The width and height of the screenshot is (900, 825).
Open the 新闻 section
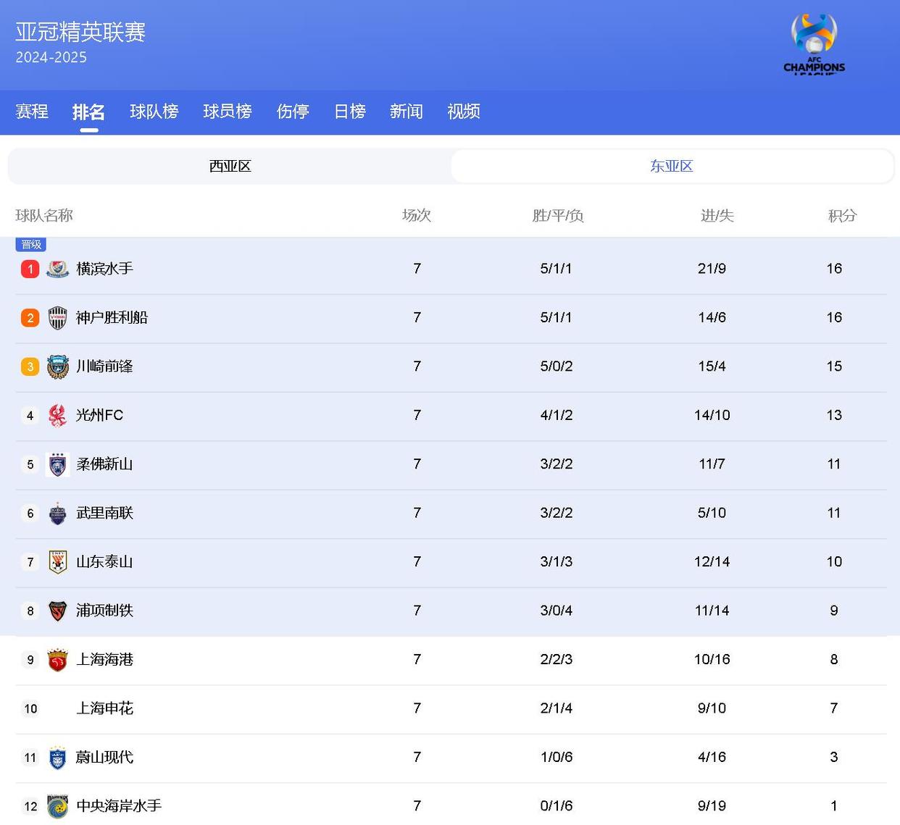(407, 112)
